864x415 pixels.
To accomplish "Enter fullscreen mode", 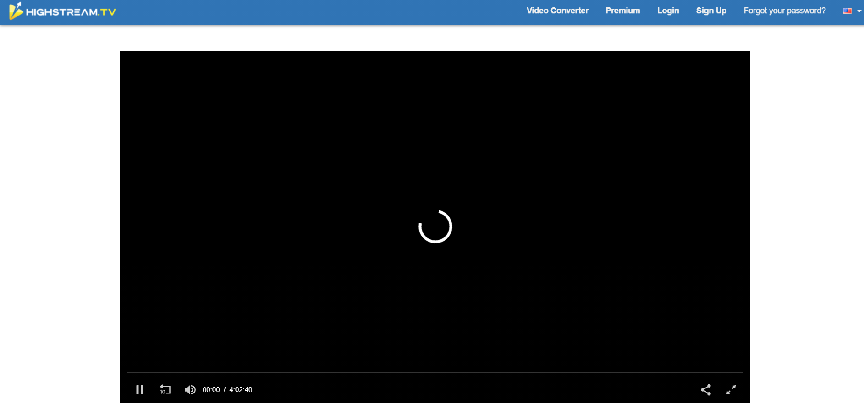I will (731, 390).
